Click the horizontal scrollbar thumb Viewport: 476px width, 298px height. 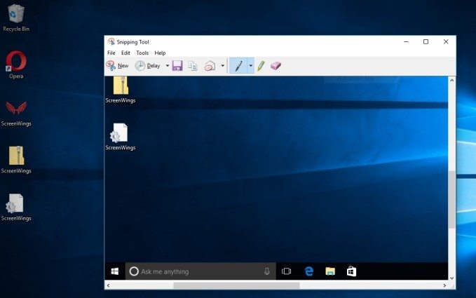[x=236, y=285]
